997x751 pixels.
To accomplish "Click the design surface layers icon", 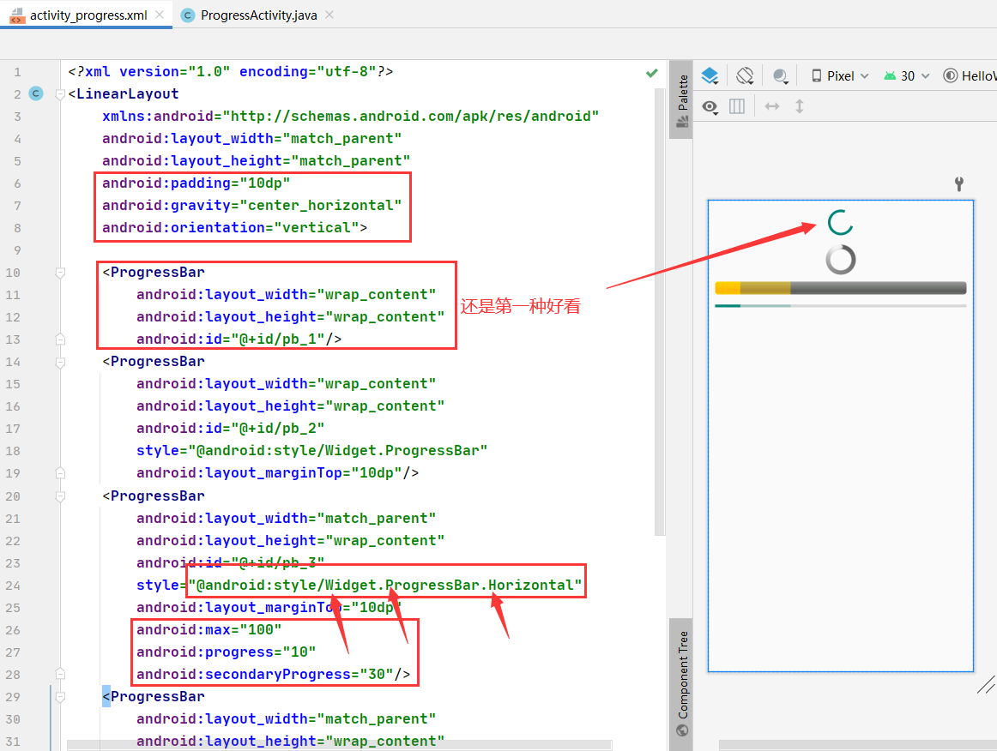I will (710, 76).
